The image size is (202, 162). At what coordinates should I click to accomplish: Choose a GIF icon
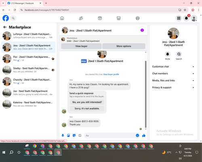coord(80,135)
